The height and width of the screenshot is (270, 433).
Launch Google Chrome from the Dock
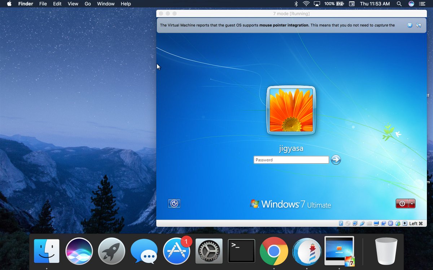coord(274,251)
